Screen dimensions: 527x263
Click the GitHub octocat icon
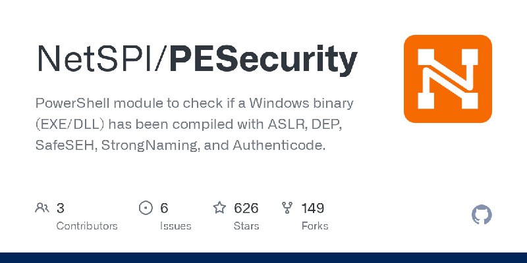[482, 215]
